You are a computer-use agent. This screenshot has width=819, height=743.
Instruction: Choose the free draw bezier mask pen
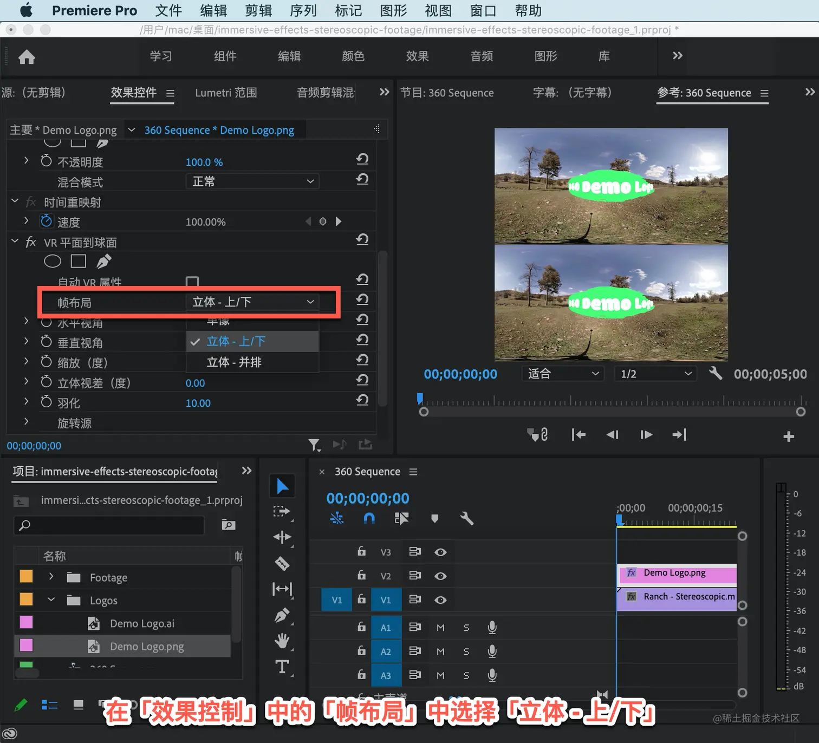(x=103, y=262)
